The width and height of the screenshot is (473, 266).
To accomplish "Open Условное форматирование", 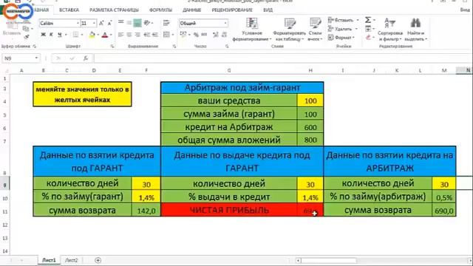I will 252,30.
